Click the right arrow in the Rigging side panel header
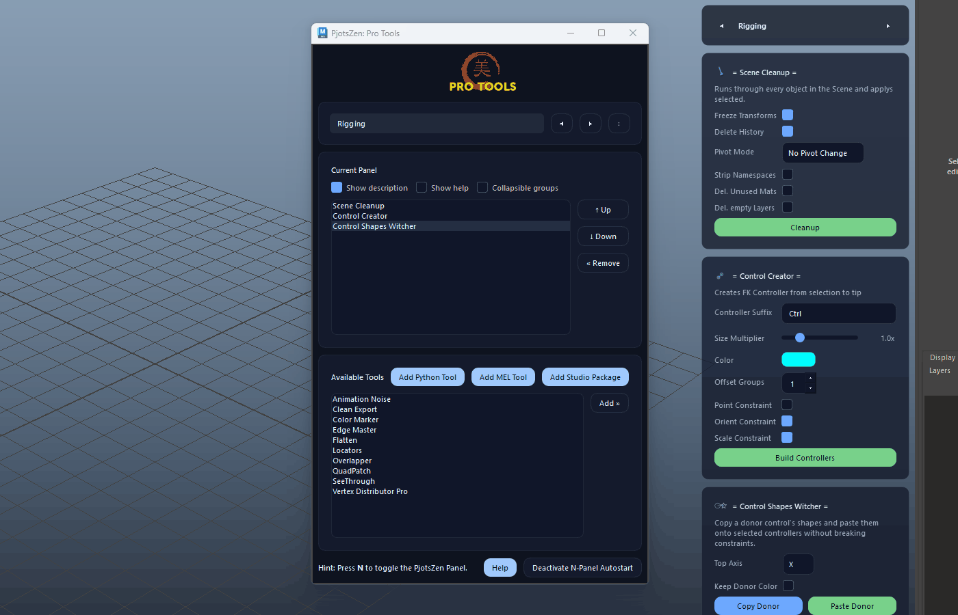This screenshot has width=958, height=615. [888, 26]
